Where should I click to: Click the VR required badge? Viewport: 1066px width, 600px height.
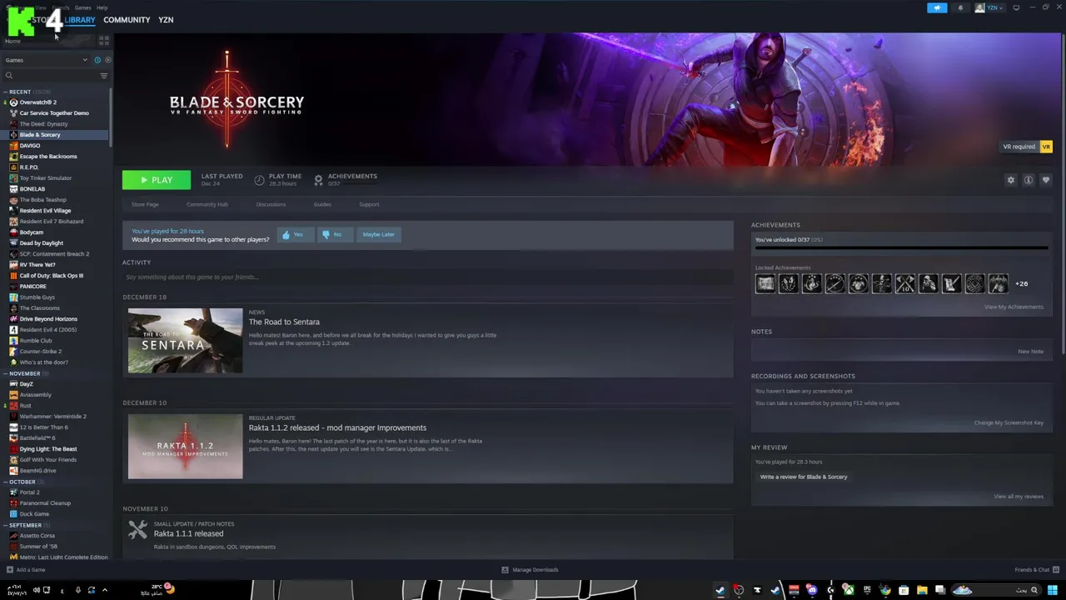(1027, 147)
